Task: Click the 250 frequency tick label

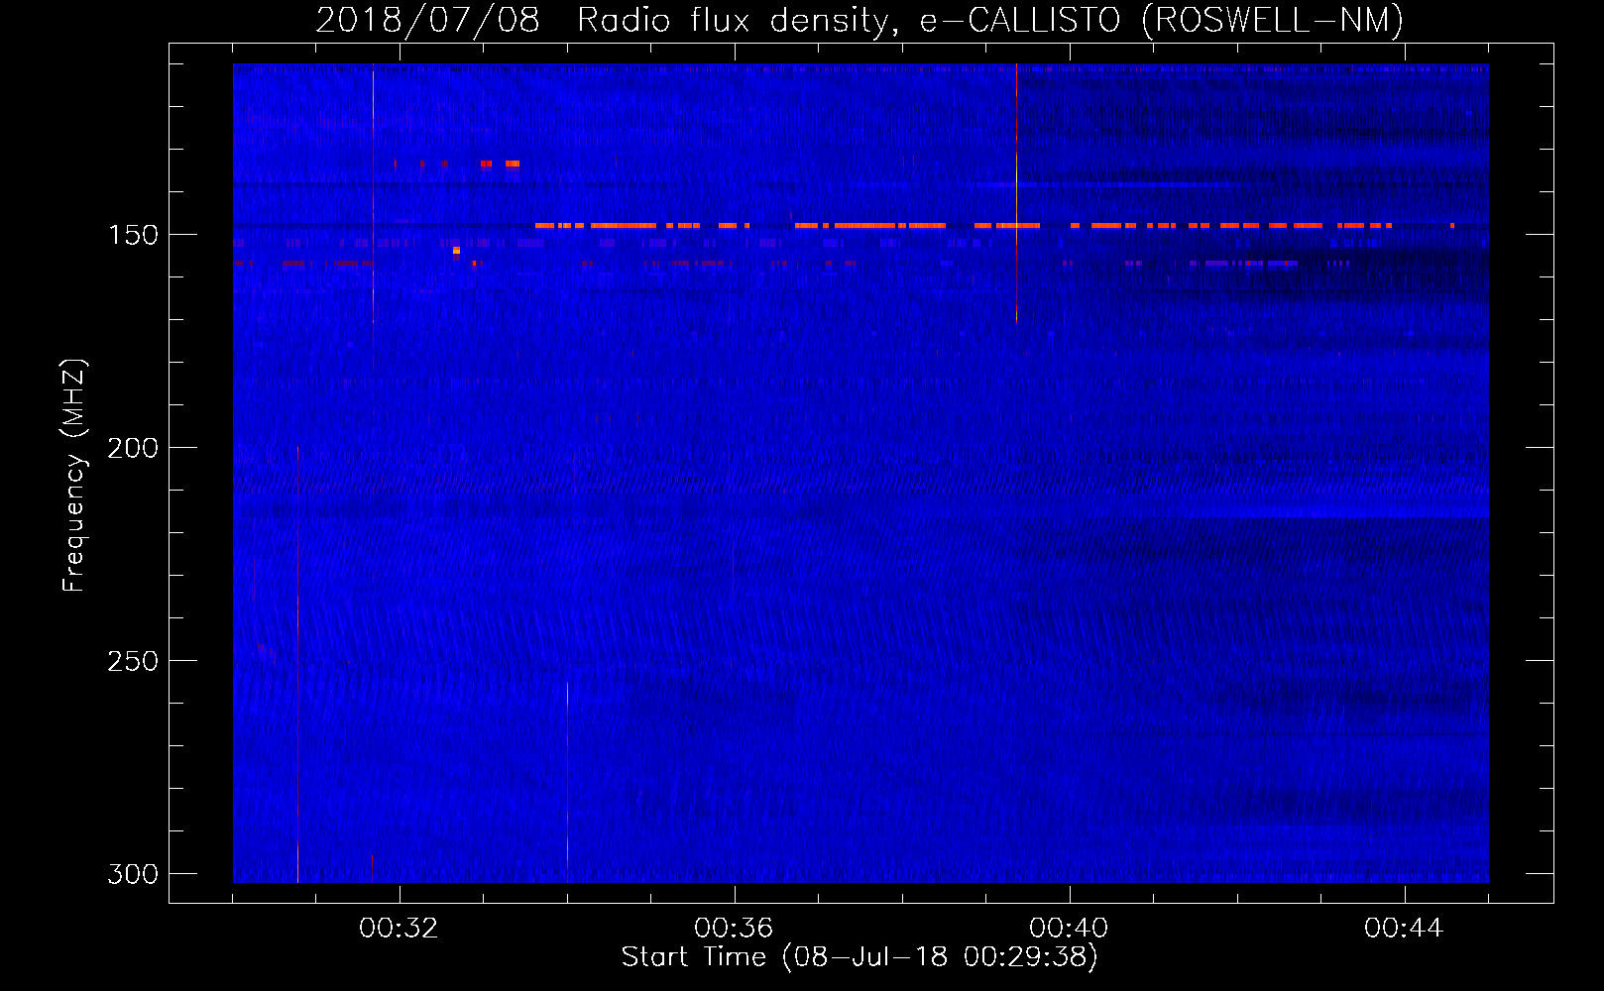Action: point(132,661)
